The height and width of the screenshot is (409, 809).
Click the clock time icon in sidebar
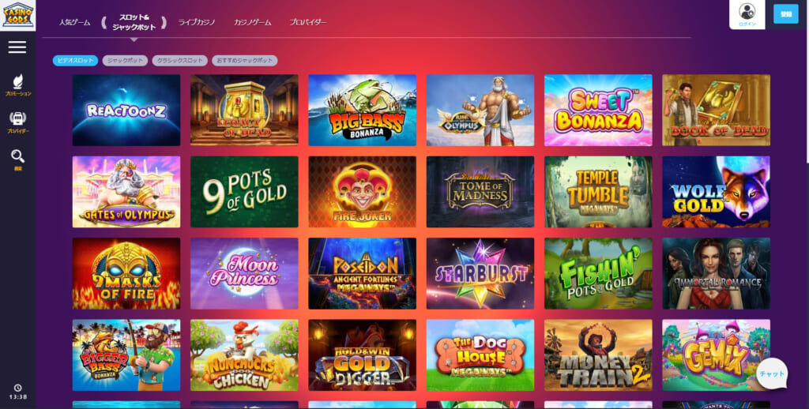(18, 388)
